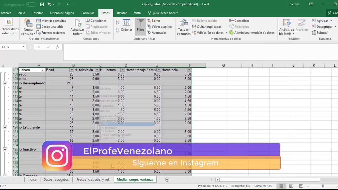Open the Índice sheet tab
This screenshot has height=190, width=338.
click(x=32, y=179)
